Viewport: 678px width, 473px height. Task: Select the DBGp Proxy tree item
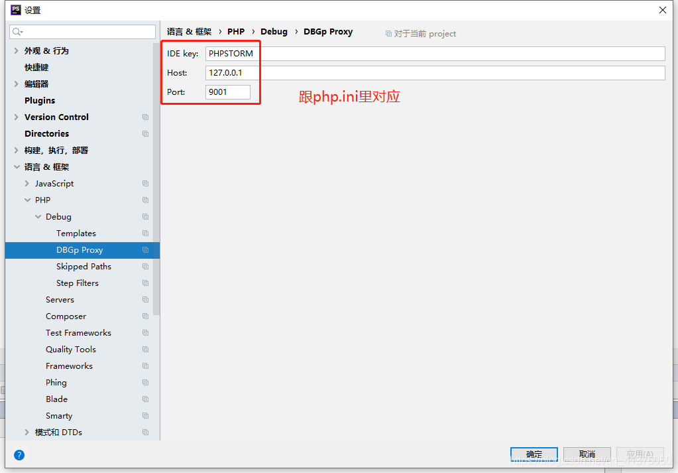point(80,249)
